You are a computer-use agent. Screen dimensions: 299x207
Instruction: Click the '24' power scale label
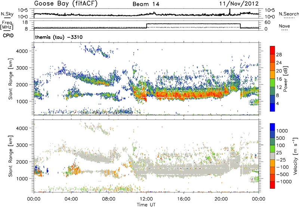pyautogui.click(x=279, y=63)
